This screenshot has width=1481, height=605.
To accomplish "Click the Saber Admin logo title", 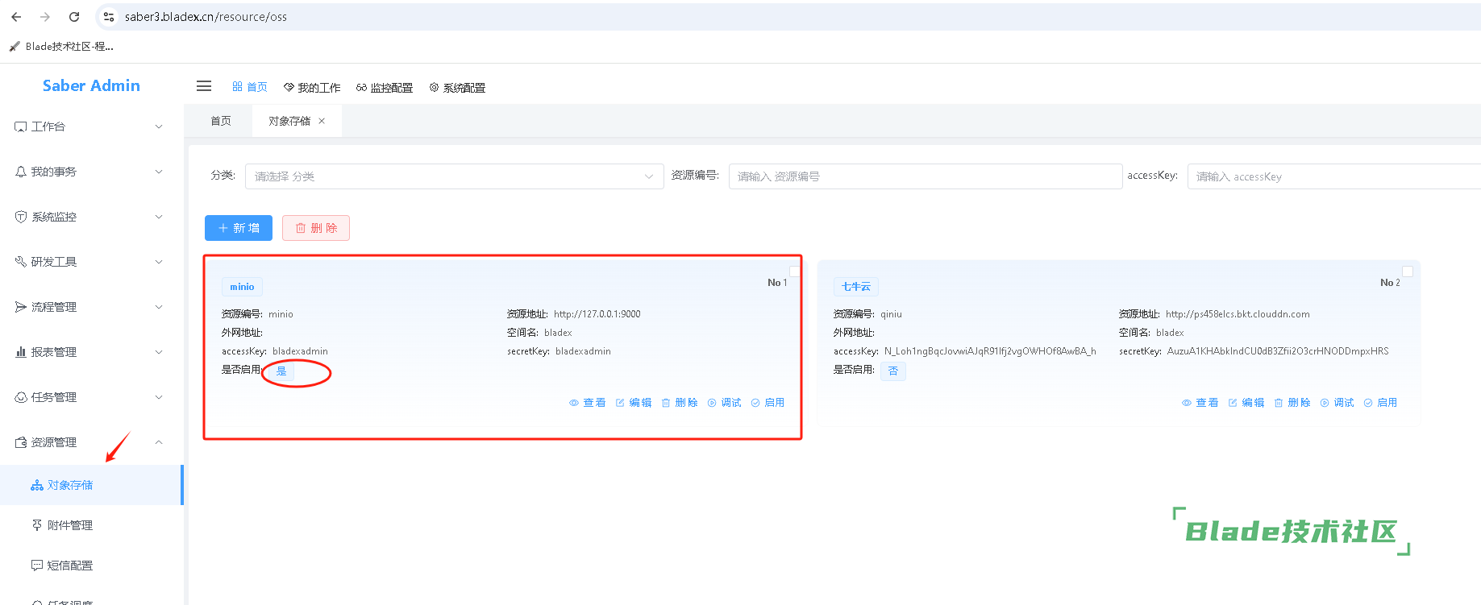I will [x=91, y=85].
